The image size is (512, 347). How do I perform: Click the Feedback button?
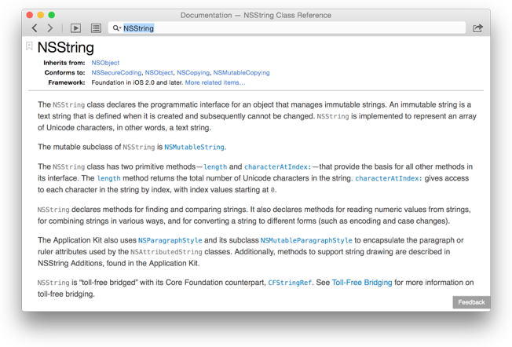[471, 302]
